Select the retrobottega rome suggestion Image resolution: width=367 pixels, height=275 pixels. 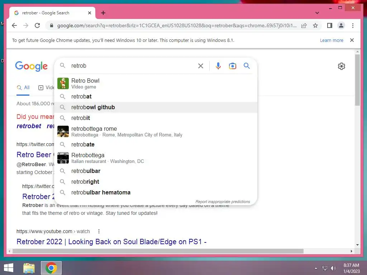(x=156, y=131)
